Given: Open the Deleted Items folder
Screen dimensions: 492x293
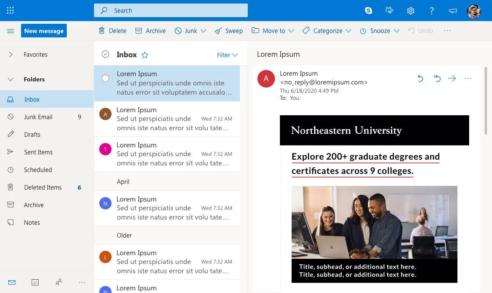Looking at the screenshot, I should 47,187.
